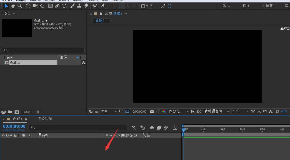Select the Selection arrow tool
The image size is (290, 160).
click(6, 6)
